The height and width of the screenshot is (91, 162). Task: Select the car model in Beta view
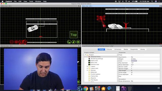coord(115,26)
